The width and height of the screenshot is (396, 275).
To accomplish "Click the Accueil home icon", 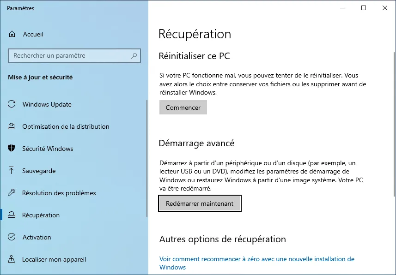I will tap(12, 34).
